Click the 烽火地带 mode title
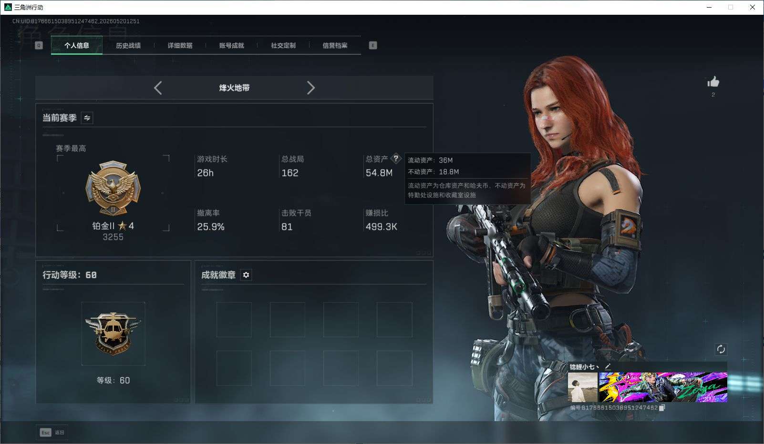The width and height of the screenshot is (764, 444). tap(234, 88)
